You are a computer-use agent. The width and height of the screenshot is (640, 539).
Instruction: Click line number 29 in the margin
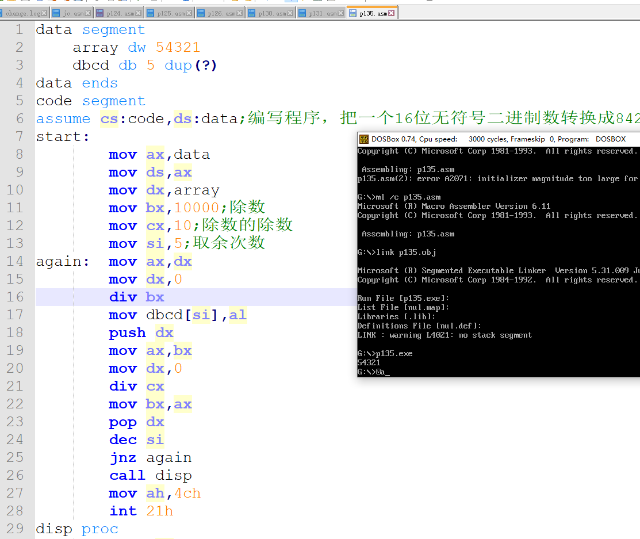pos(15,529)
